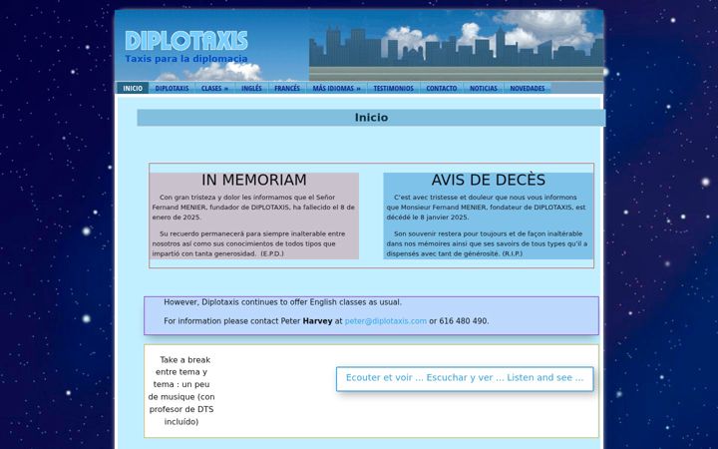Image resolution: width=718 pixels, height=449 pixels.
Task: Open the TESTIMONIOS page
Action: pyautogui.click(x=393, y=88)
